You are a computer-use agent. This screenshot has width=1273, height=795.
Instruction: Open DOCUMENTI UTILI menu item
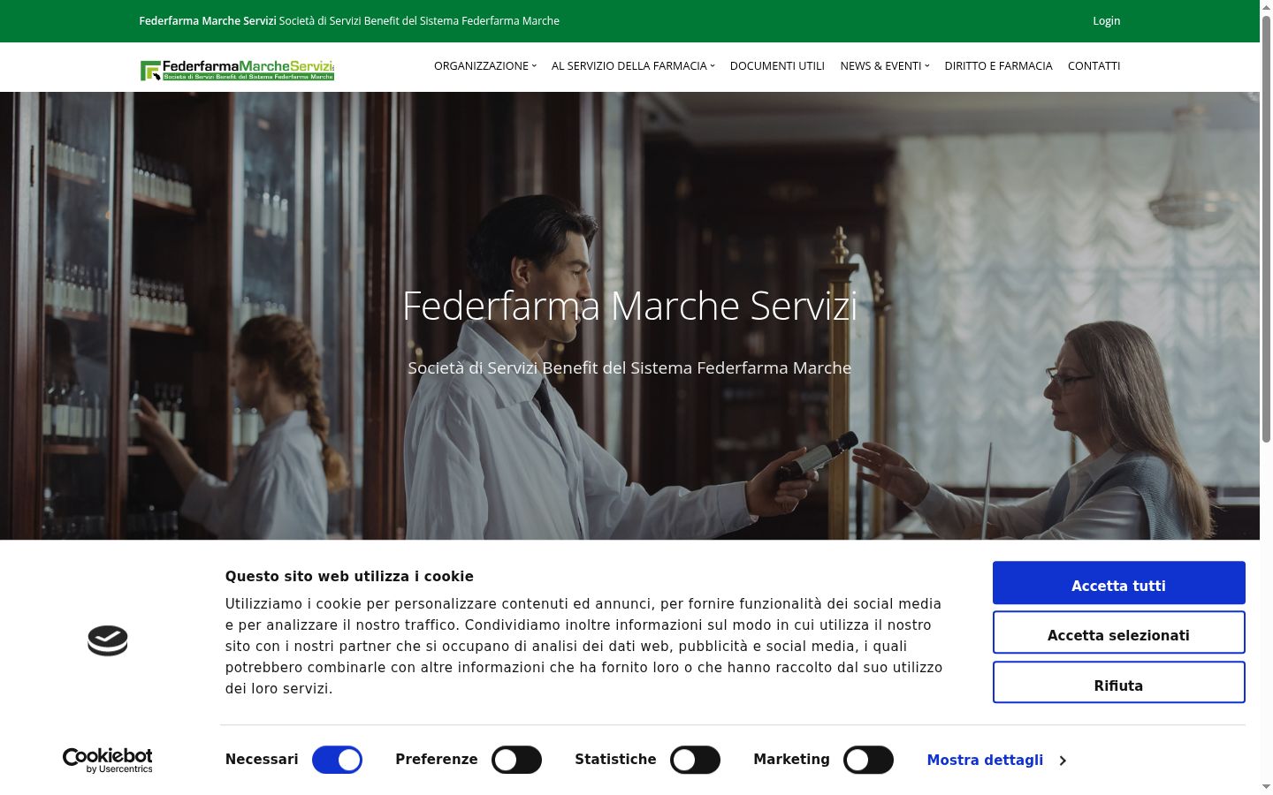[x=777, y=66]
